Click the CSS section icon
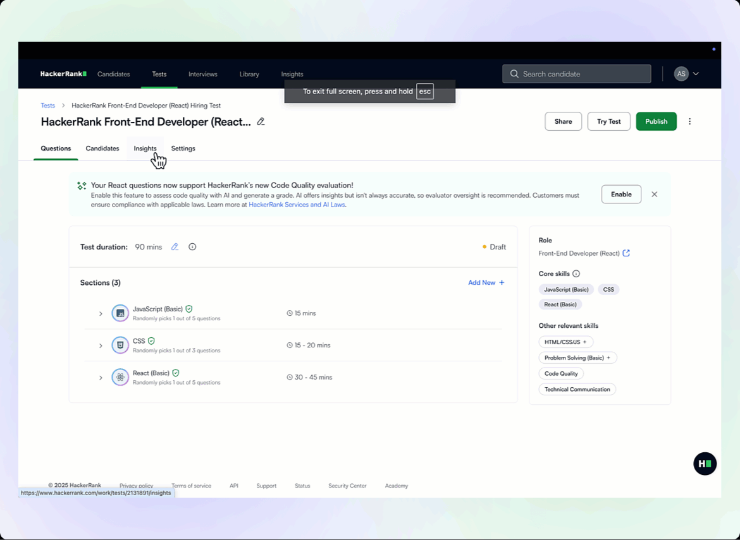 click(120, 345)
